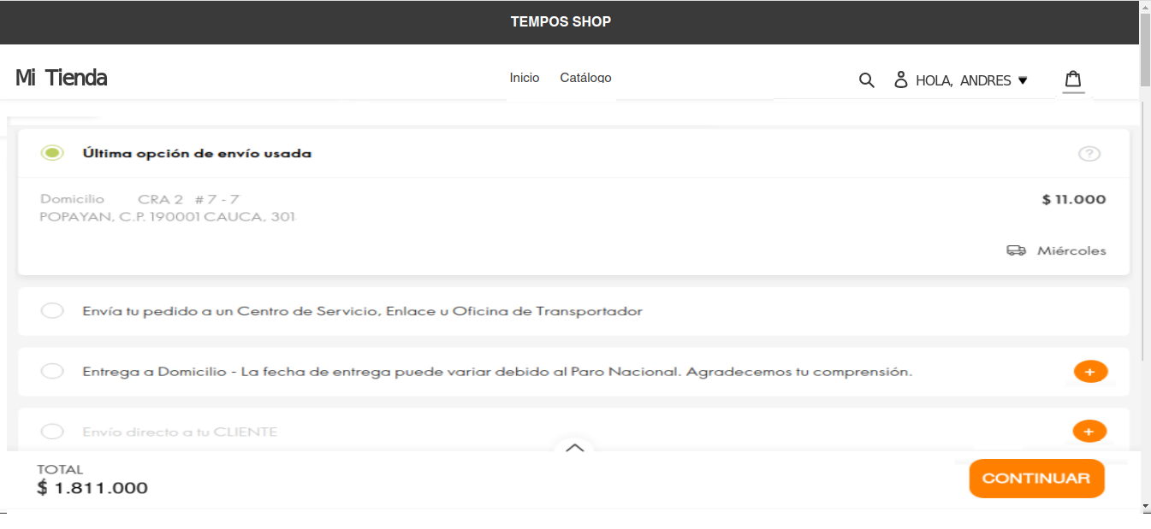Choose Centro de Servicio shipping radio option
The height and width of the screenshot is (529, 1151).
pyautogui.click(x=52, y=310)
